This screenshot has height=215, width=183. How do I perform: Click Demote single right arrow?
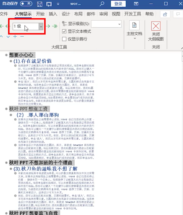click(x=48, y=26)
